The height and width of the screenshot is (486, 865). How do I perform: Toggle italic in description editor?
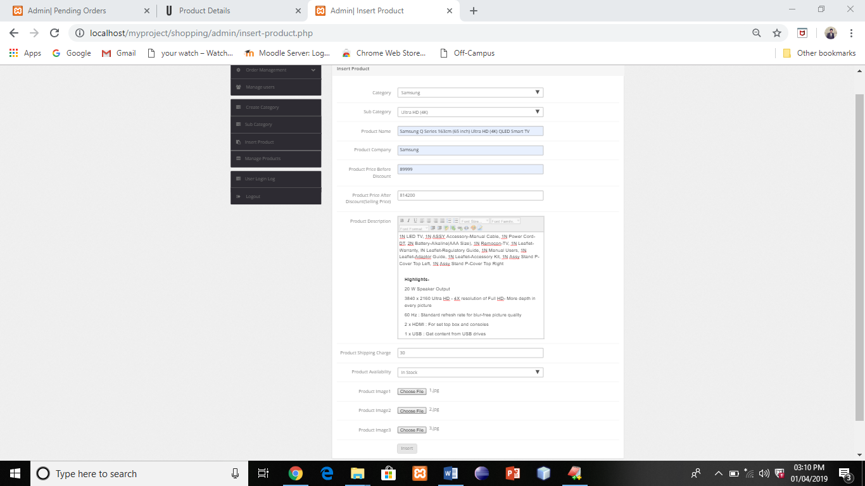point(408,220)
